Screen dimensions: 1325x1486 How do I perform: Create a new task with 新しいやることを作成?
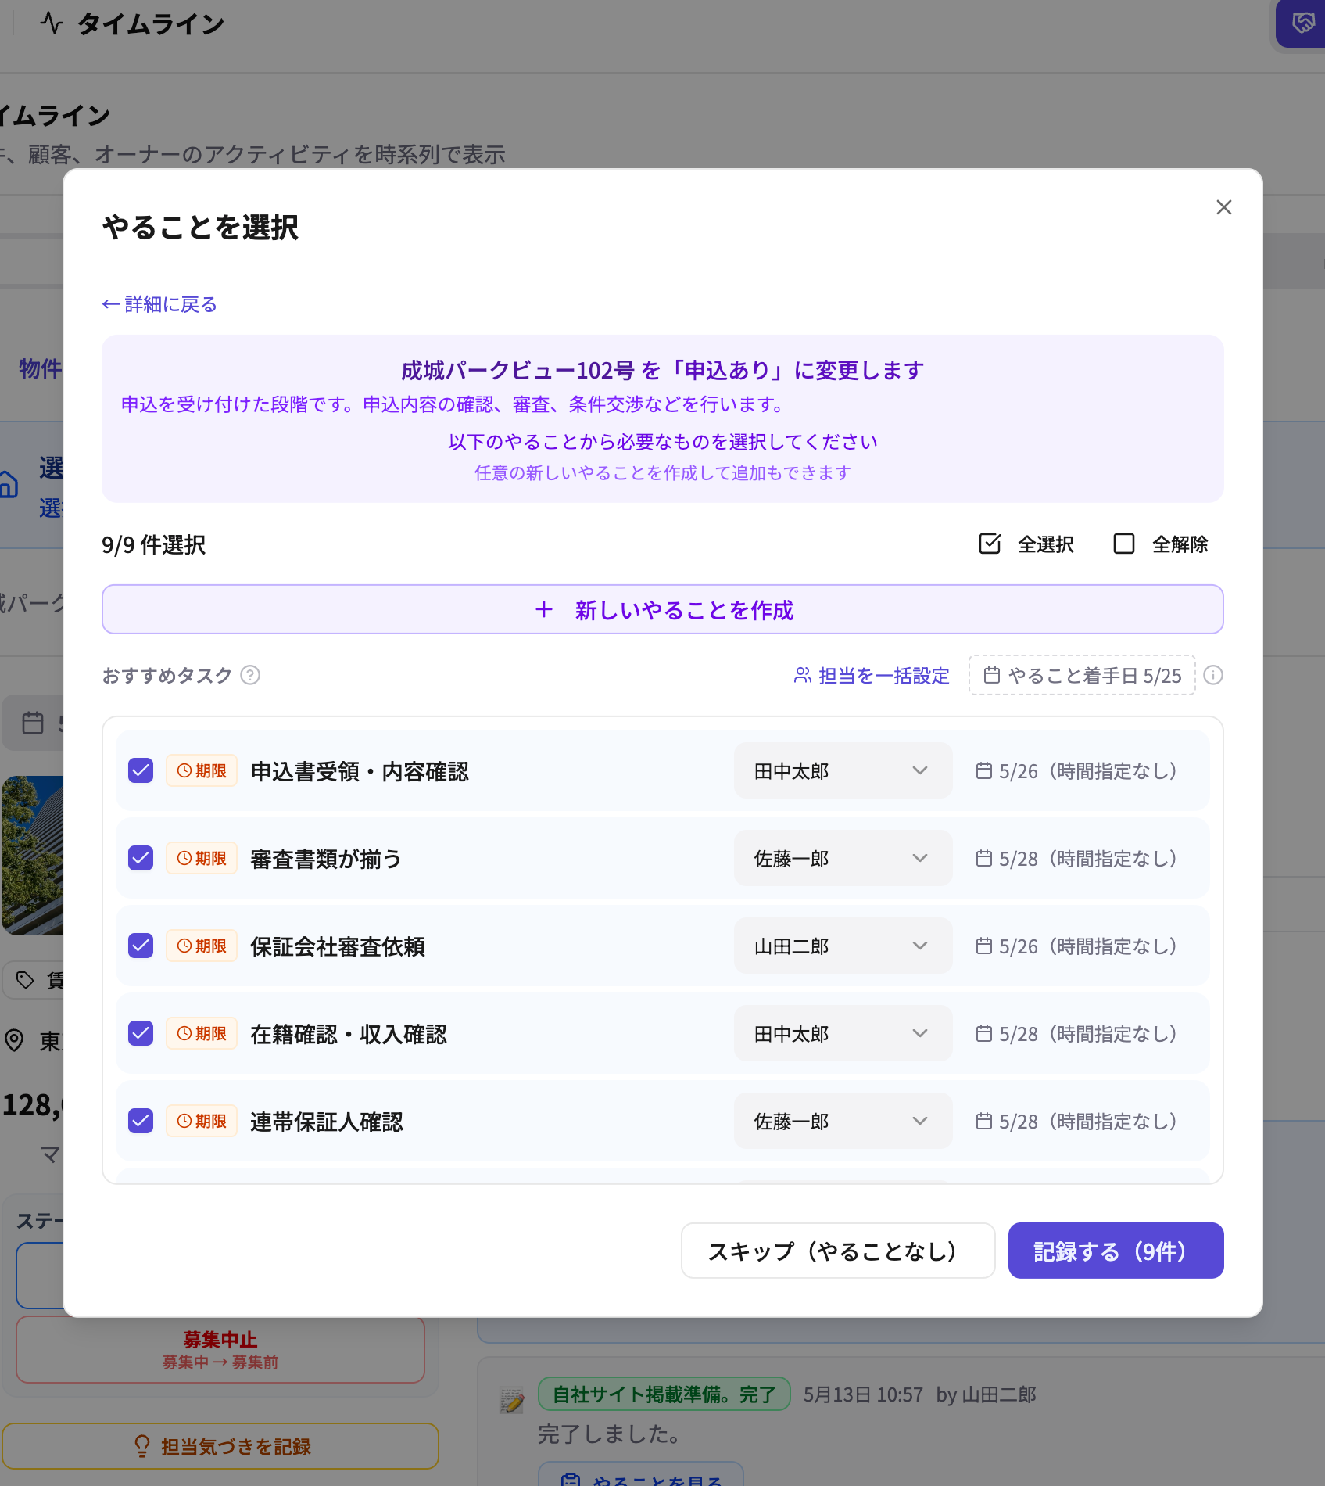pos(663,609)
